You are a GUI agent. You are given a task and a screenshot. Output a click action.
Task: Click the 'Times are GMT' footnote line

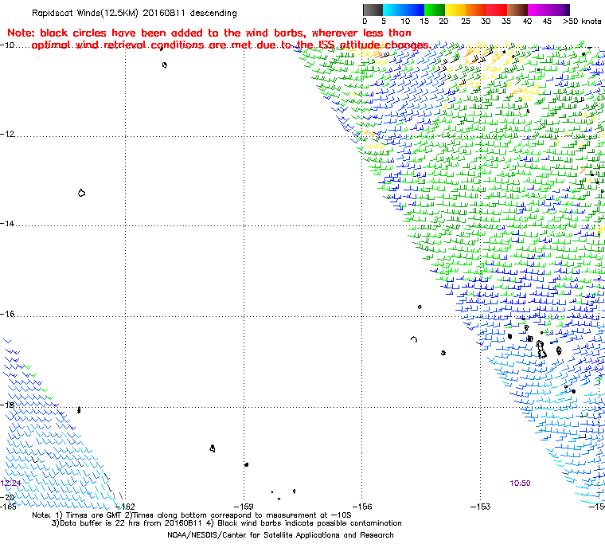(x=192, y=515)
